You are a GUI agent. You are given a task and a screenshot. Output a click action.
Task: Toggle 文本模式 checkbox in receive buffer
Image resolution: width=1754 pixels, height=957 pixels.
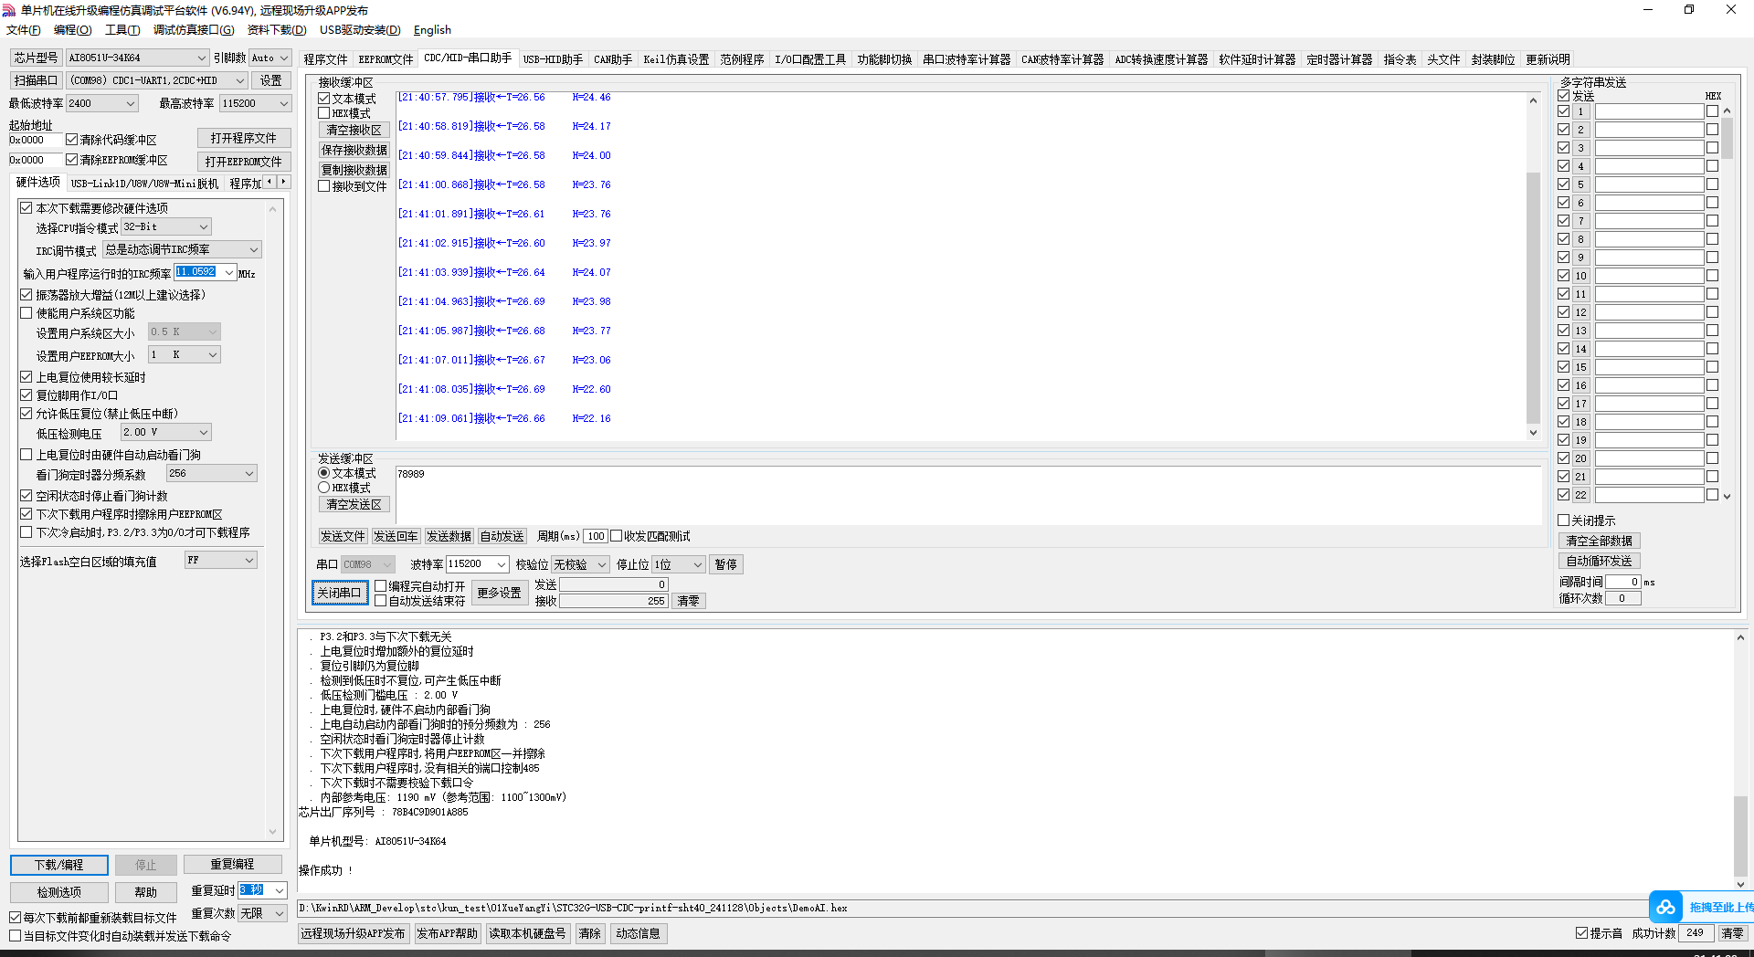click(x=324, y=99)
